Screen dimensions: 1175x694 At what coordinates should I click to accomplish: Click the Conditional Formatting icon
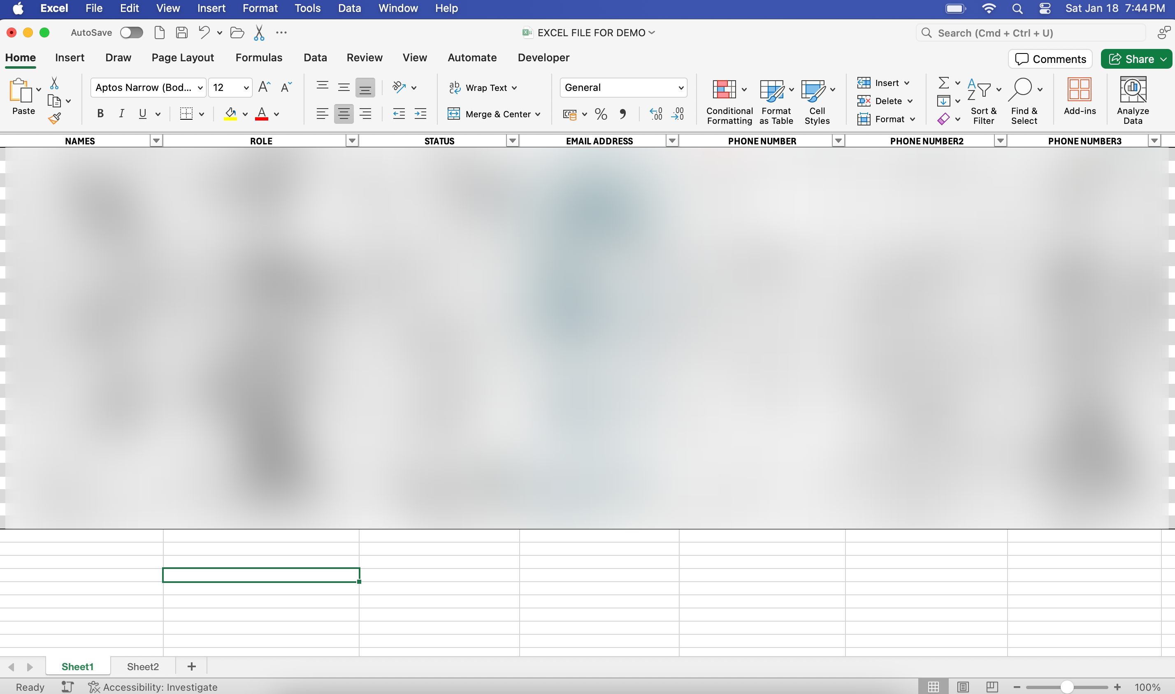(723, 90)
